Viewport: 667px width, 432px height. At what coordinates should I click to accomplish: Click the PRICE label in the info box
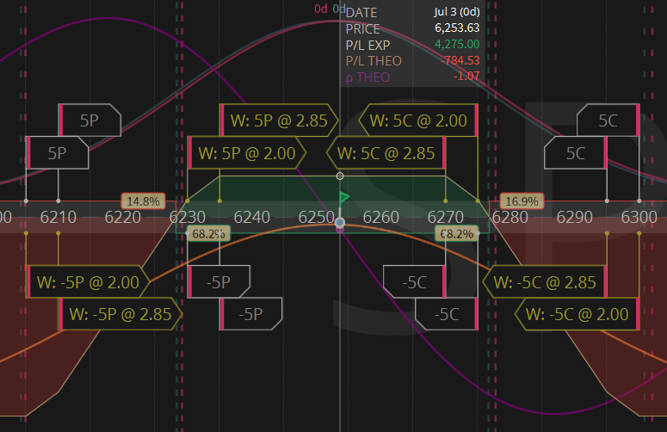tap(363, 29)
